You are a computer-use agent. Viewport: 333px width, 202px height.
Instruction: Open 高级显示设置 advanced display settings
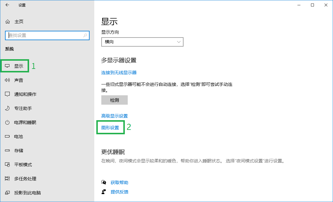coord(114,116)
